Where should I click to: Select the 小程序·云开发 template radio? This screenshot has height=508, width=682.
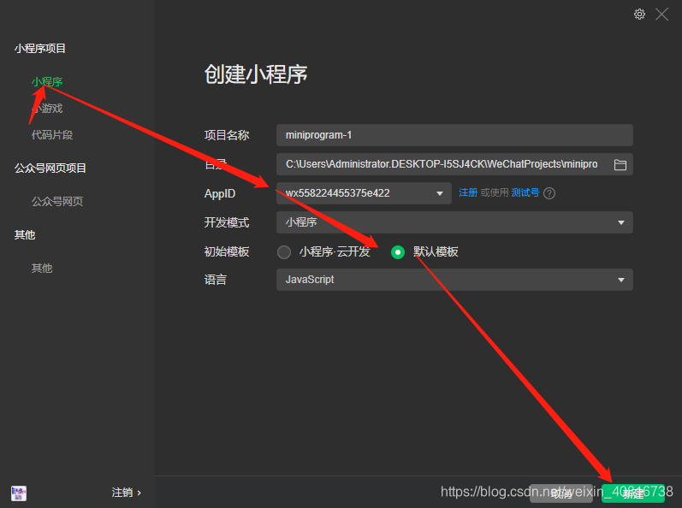pos(284,252)
